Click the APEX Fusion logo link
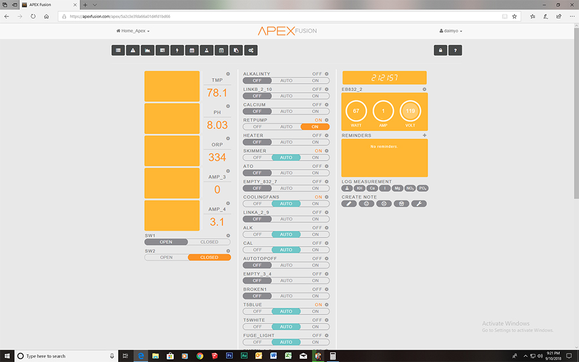 pyautogui.click(x=287, y=31)
